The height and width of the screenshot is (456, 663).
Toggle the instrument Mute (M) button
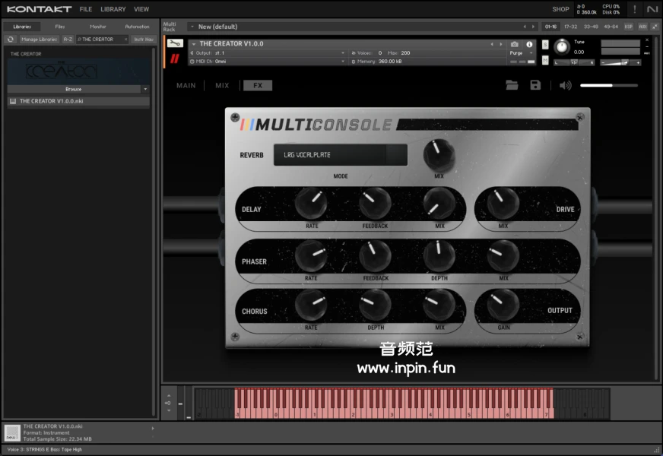click(x=545, y=61)
